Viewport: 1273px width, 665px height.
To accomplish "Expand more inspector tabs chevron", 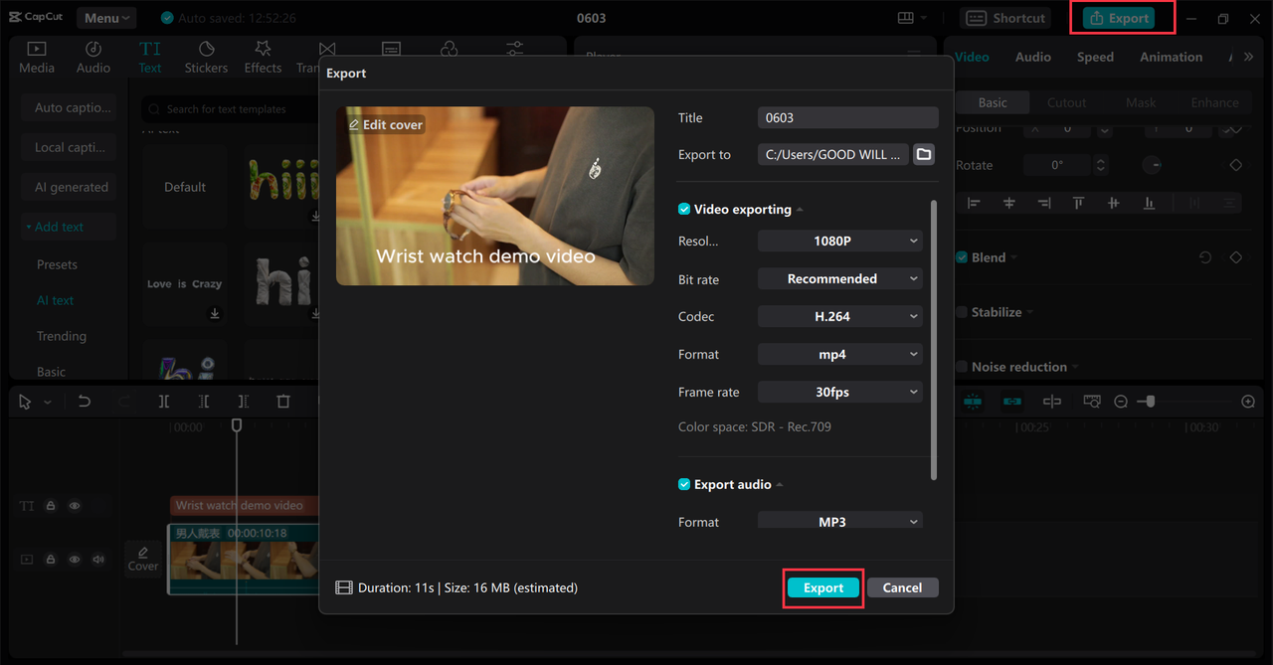I will point(1249,57).
